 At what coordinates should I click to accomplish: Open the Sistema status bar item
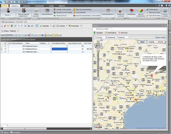[x=5, y=132]
